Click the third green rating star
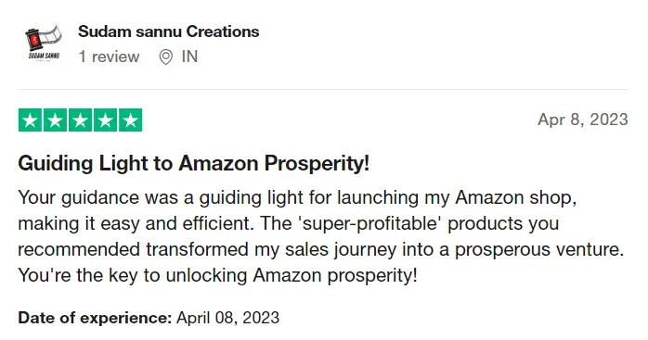Viewport: 648px width, 340px height. tap(80, 120)
